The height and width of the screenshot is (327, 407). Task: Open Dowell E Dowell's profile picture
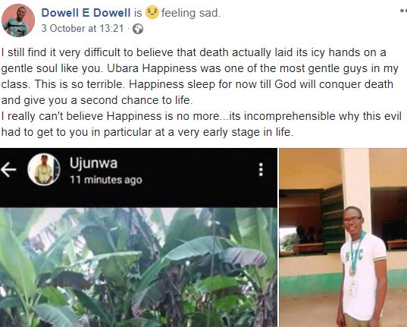[x=18, y=20]
